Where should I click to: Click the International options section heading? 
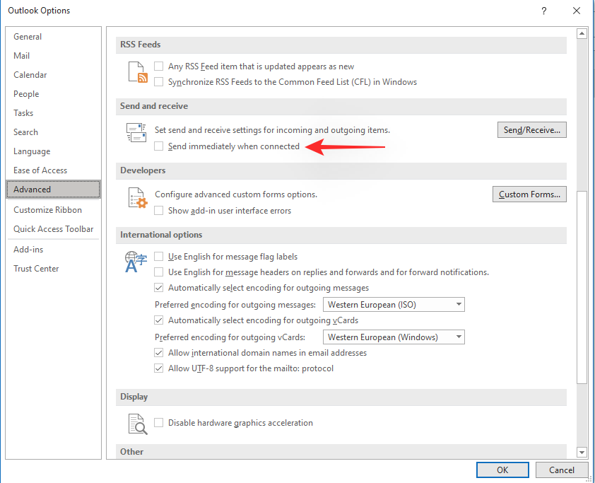click(x=161, y=235)
